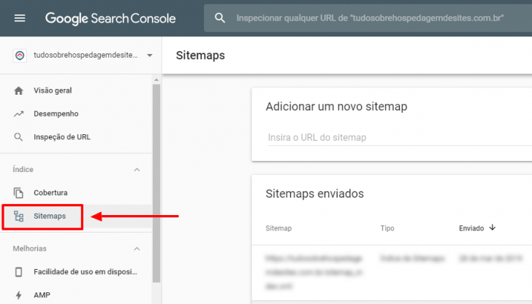
Task: Sort by the Enviado column header
Action: [x=471, y=228]
